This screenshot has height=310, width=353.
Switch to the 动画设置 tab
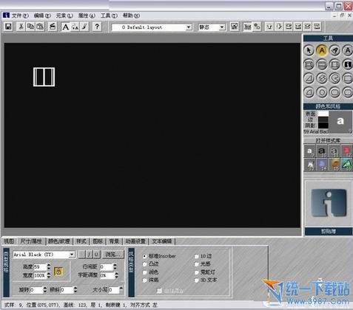[x=135, y=241]
